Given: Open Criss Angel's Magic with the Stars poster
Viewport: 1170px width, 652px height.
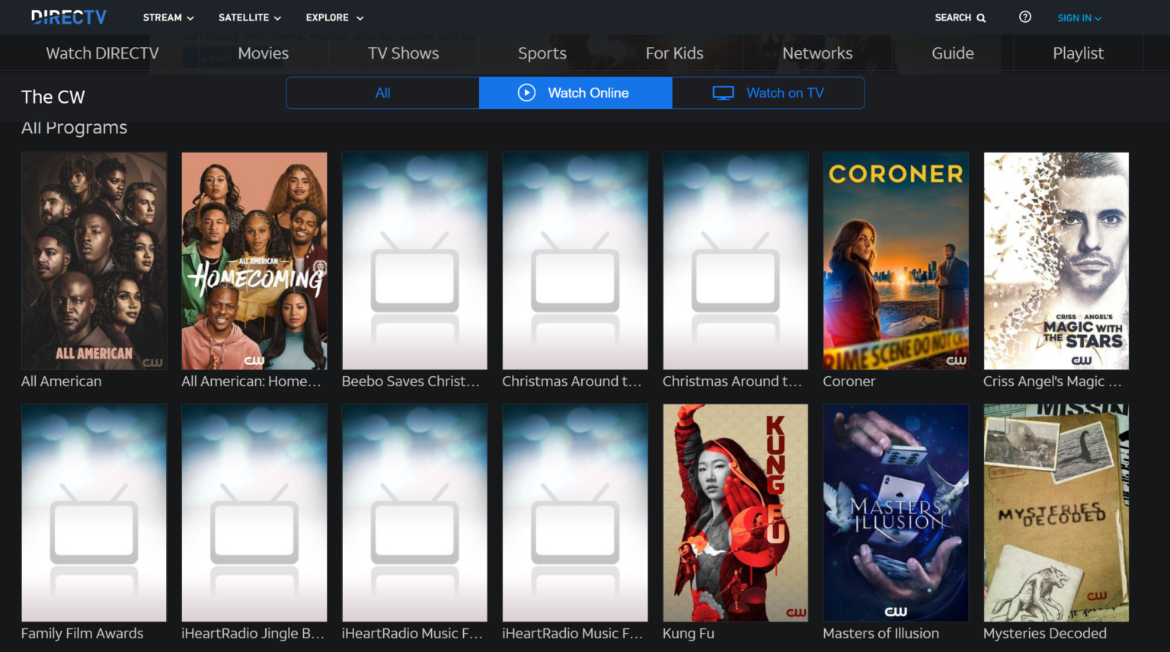Looking at the screenshot, I should [x=1056, y=260].
